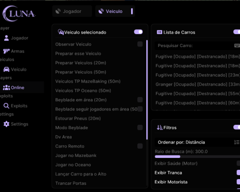Open the Jogador section in sidebar

16,38
